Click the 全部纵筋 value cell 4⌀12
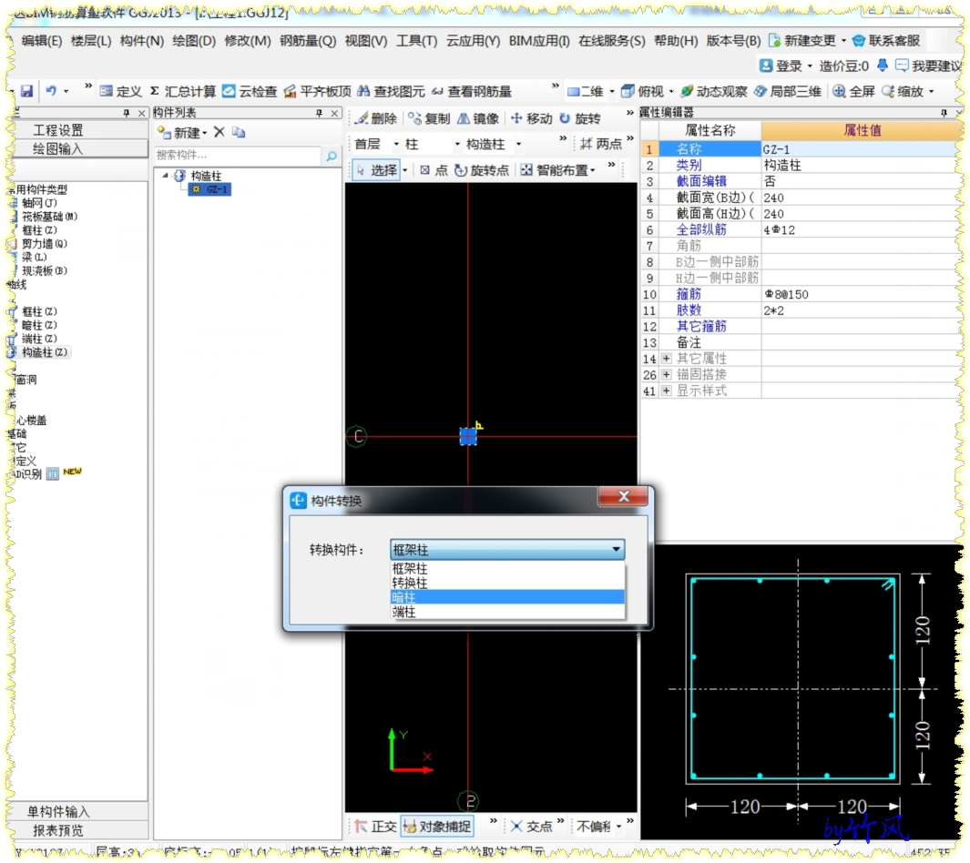The width and height of the screenshot is (970, 863). [x=860, y=229]
